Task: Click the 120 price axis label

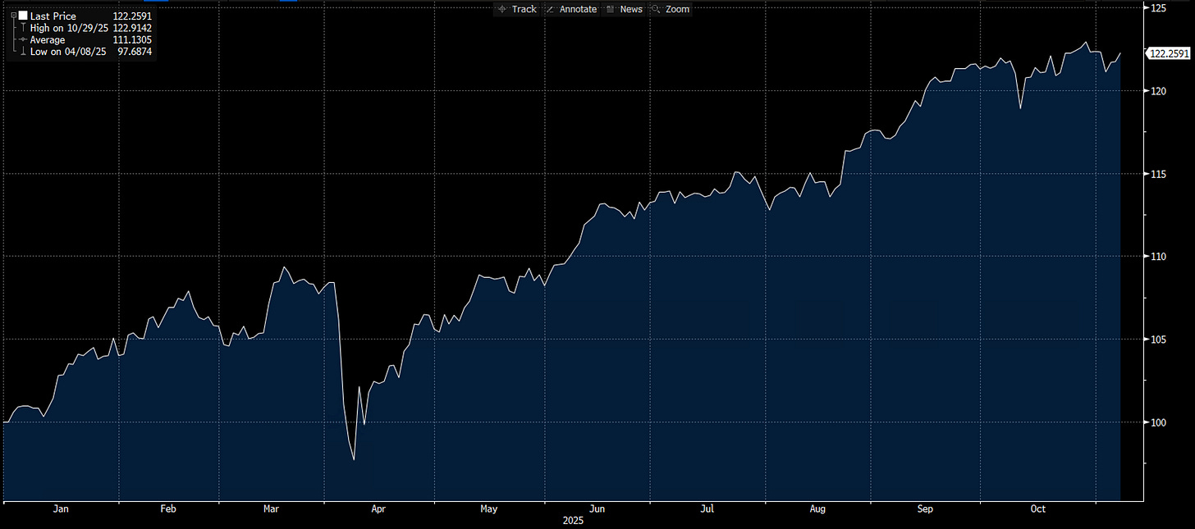Action: point(1158,91)
